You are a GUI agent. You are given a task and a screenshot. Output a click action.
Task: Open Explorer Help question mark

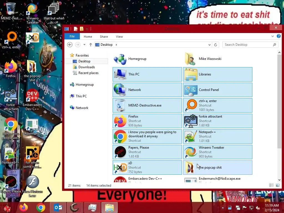point(278,36)
